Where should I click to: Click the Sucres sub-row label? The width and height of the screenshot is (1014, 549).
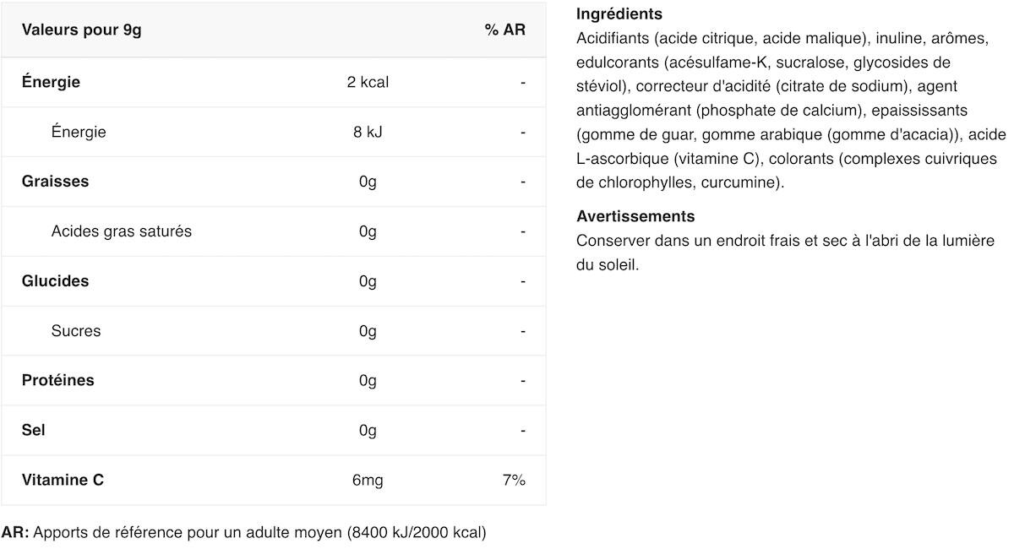[x=75, y=331]
